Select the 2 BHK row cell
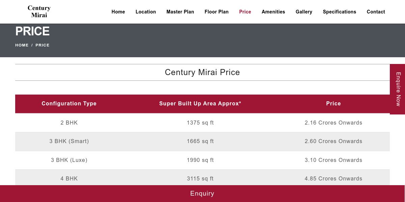The height and width of the screenshot is (202, 405). (x=69, y=123)
